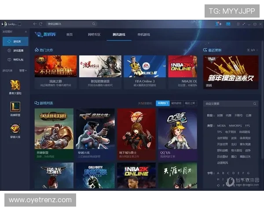
Task: Launch the CrossFire icon in the sidebar
Action: (x=15, y=128)
